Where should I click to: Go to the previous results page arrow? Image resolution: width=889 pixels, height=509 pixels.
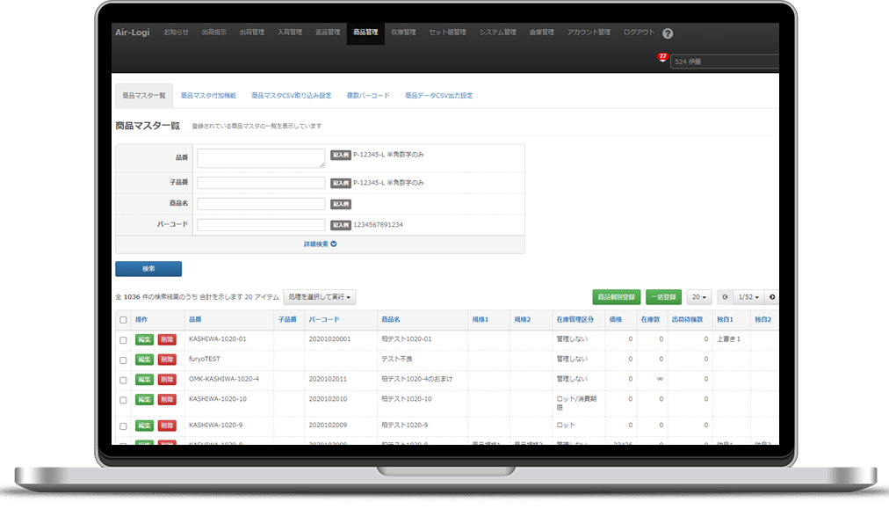click(726, 297)
